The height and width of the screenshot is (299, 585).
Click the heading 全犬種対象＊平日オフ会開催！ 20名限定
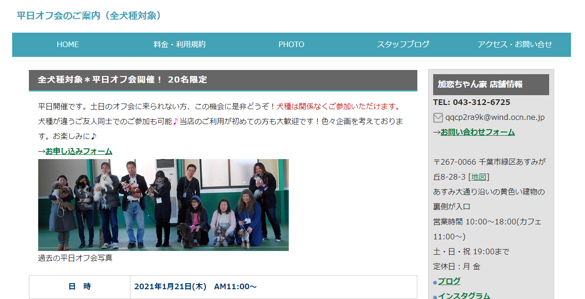pyautogui.click(x=122, y=80)
